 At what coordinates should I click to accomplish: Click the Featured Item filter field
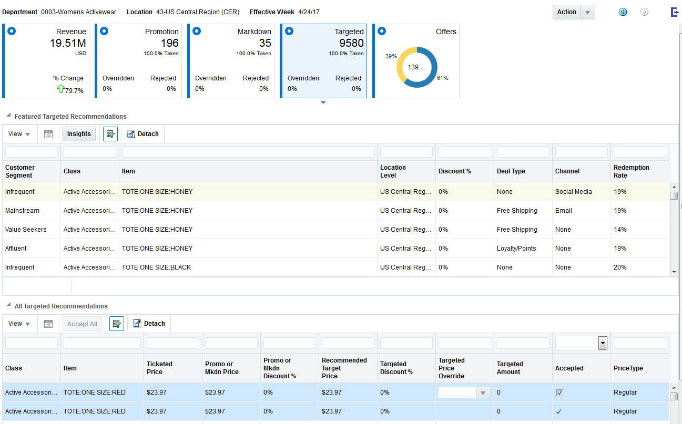[248, 152]
